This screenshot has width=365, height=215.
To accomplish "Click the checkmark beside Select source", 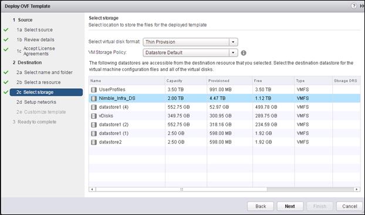I will (x=6, y=30).
